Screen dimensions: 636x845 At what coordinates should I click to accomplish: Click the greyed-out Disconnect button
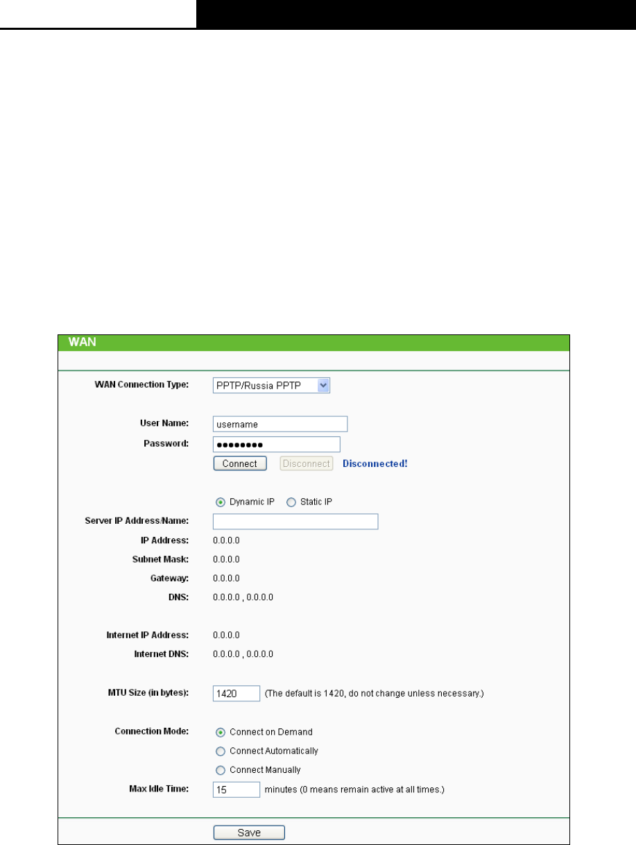(x=307, y=463)
